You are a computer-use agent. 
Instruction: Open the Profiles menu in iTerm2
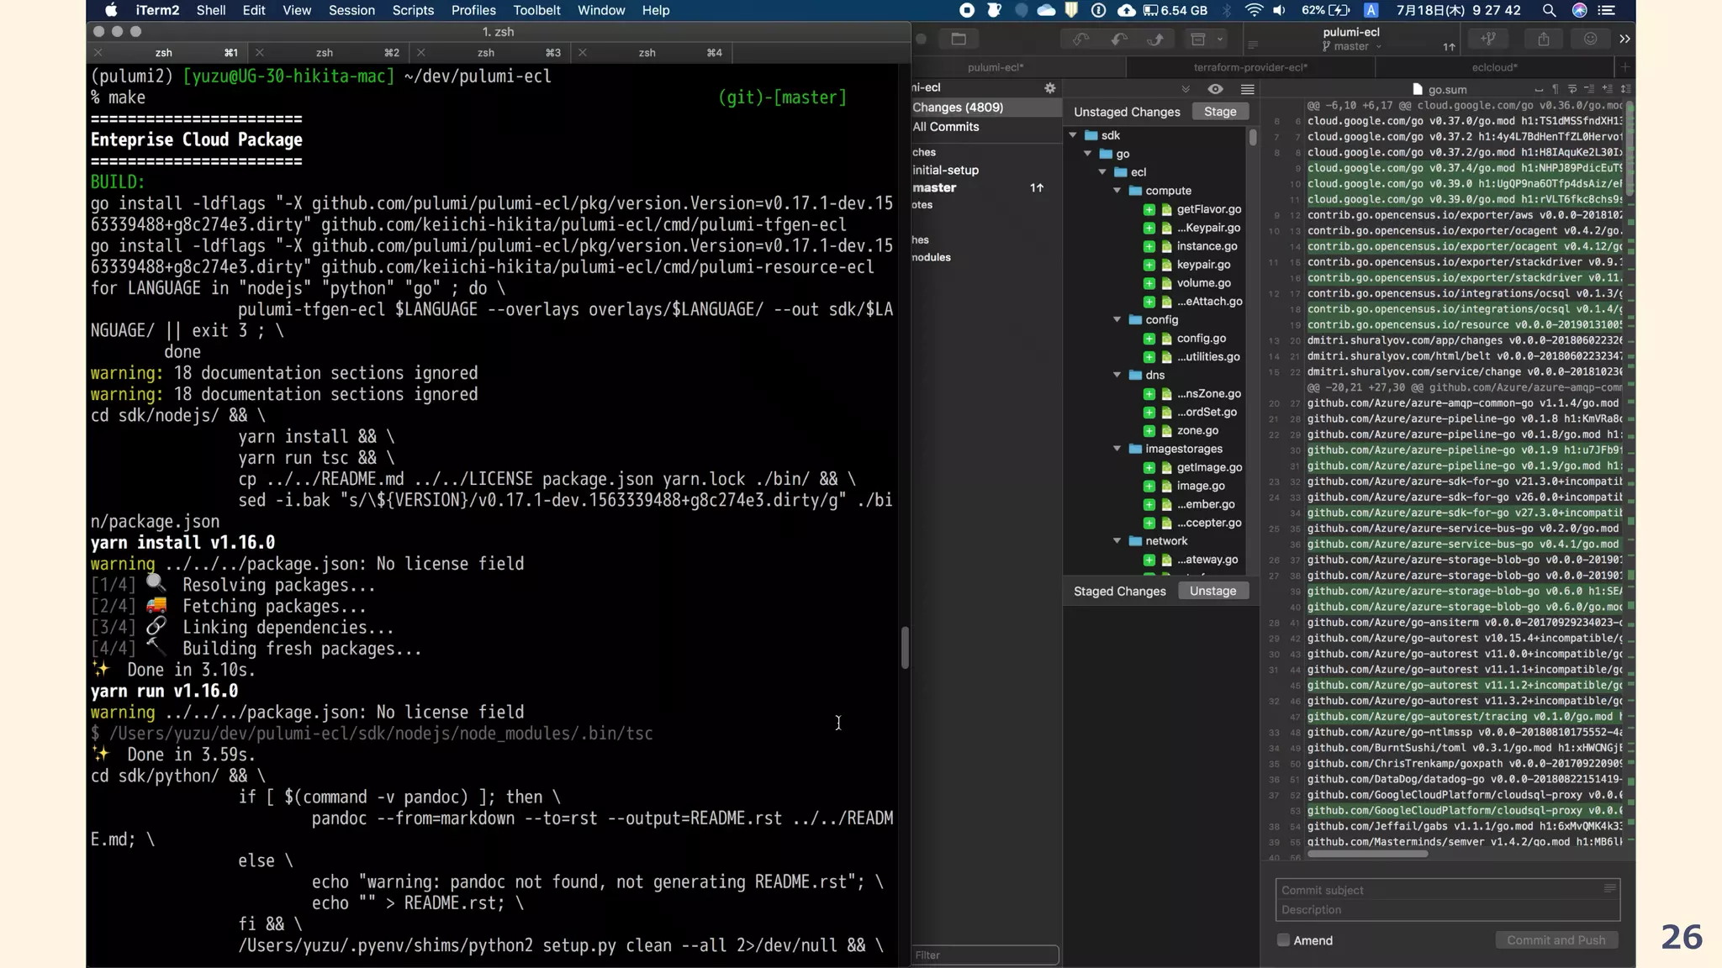pos(473,10)
